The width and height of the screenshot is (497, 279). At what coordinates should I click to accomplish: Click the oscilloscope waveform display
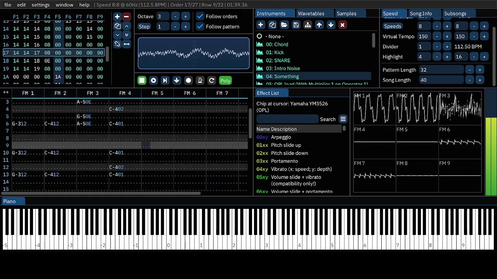click(x=194, y=53)
